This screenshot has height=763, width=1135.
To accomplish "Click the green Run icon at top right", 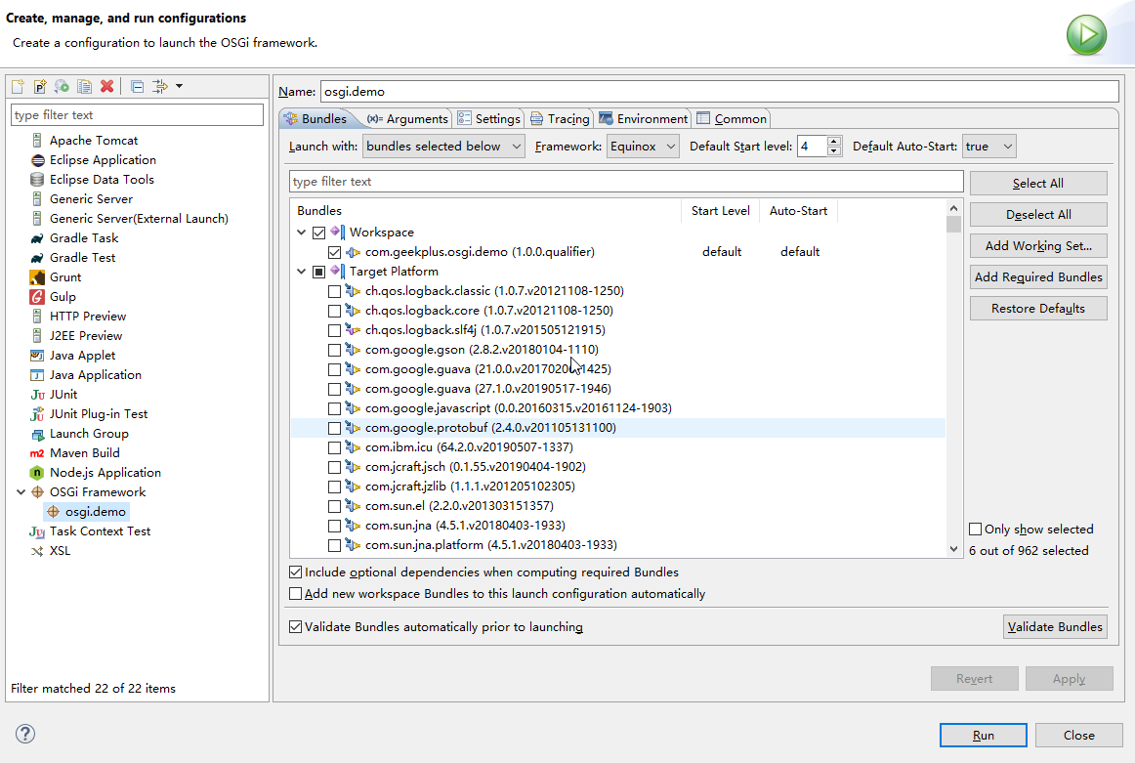I will (x=1086, y=35).
